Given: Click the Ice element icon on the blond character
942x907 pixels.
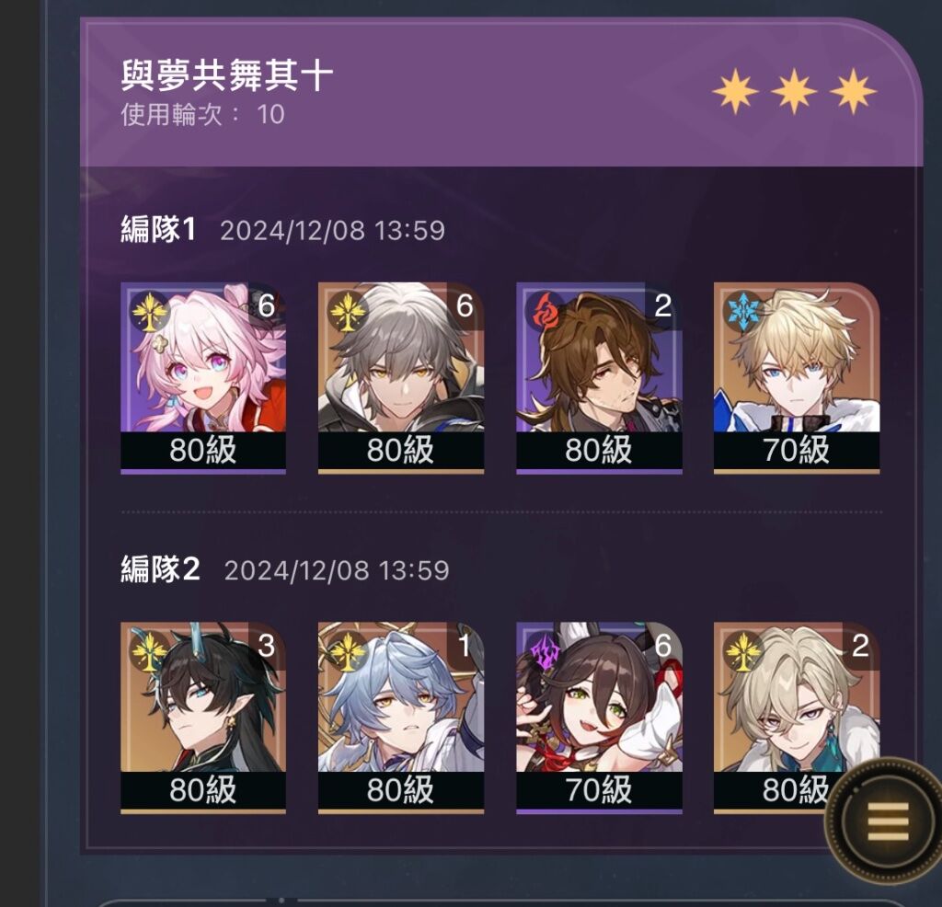Looking at the screenshot, I should click(742, 312).
